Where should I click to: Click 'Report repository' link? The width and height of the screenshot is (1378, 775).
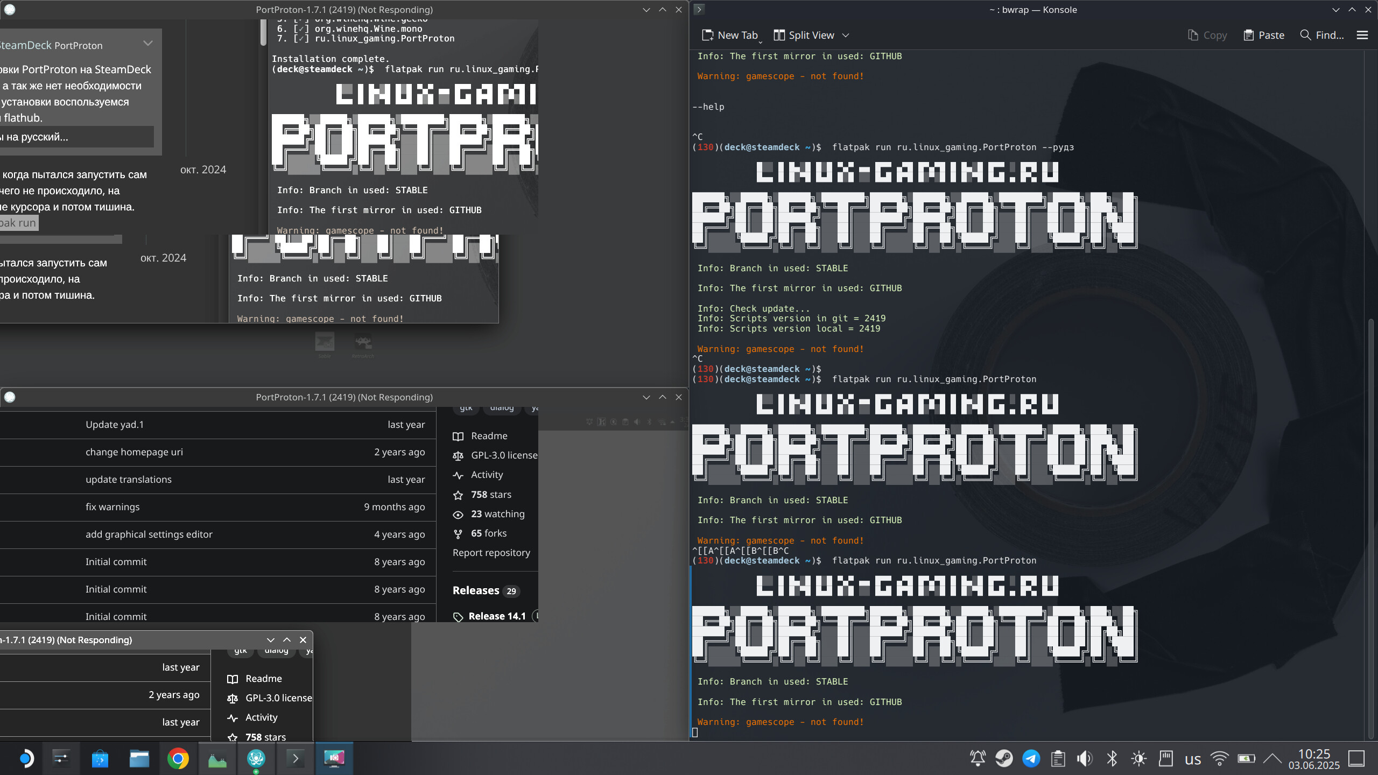(x=491, y=553)
